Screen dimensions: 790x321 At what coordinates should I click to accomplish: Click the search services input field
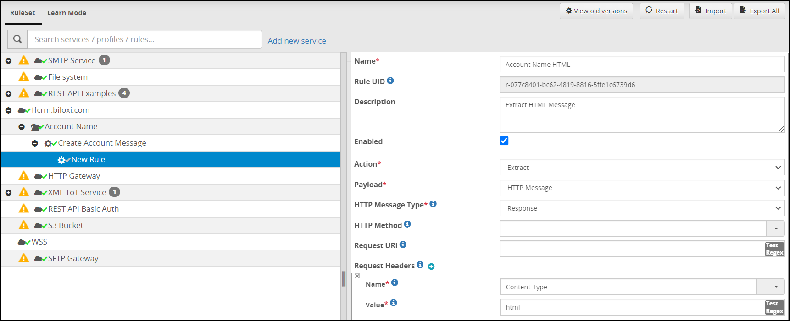click(x=145, y=39)
